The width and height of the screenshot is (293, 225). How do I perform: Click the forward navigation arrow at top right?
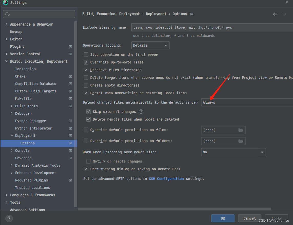(284, 14)
